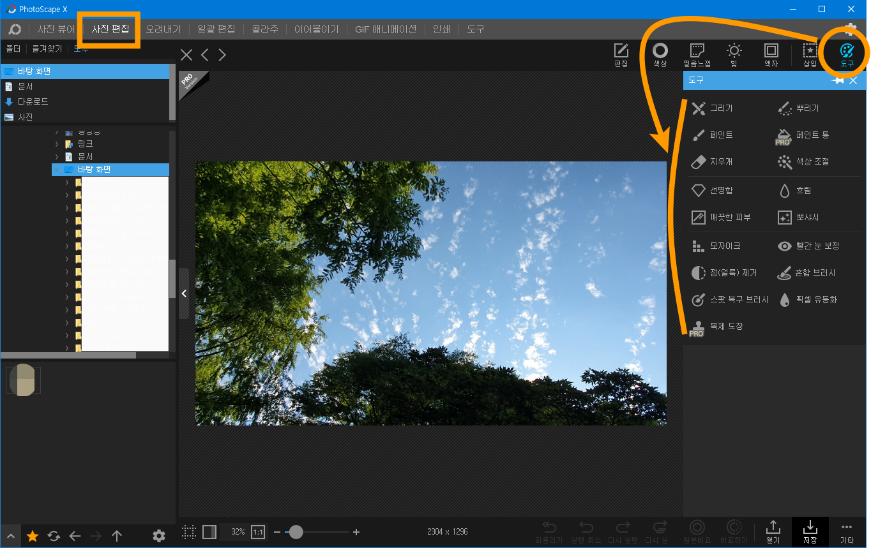The height and width of the screenshot is (548, 871).
Task: Zoom out with the minus button
Action: (x=277, y=532)
